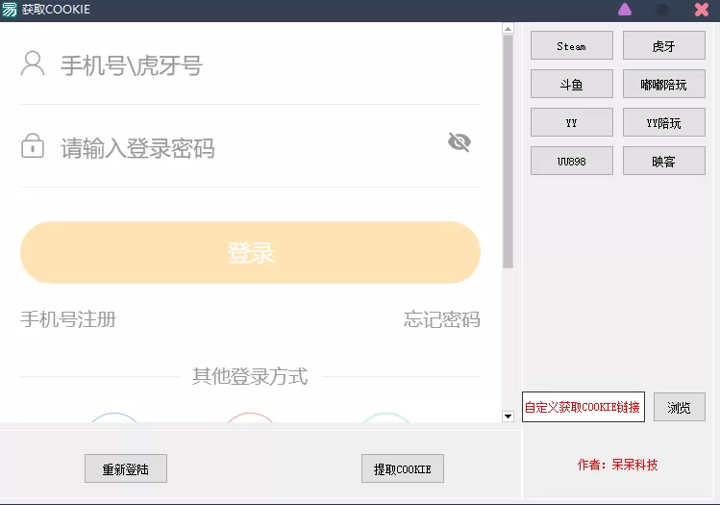Select the 斗鱼 platform button
Screen dimensions: 720x505
coord(572,84)
